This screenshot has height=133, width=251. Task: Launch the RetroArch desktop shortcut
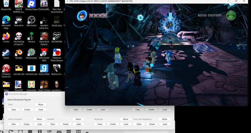(19, 21)
